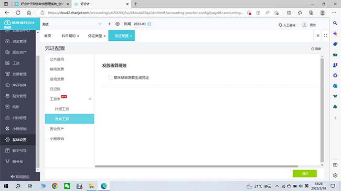Viewport: 341px width, 191px height.
Task: Close the 凭证配置 tab
Action: pos(131,36)
